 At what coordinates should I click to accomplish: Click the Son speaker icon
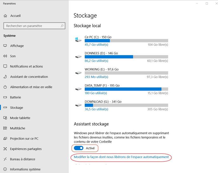click(x=5, y=56)
